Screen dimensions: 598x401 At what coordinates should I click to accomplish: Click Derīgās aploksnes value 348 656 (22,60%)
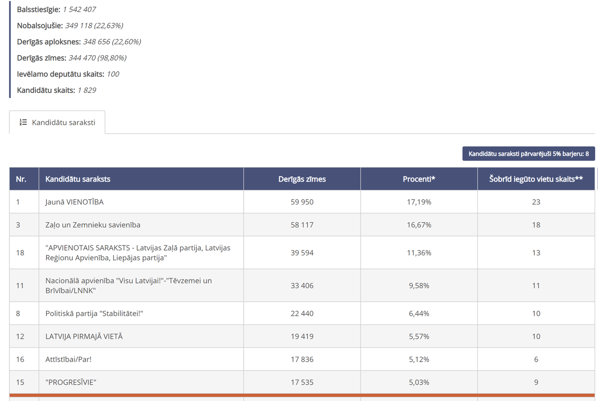tap(112, 42)
